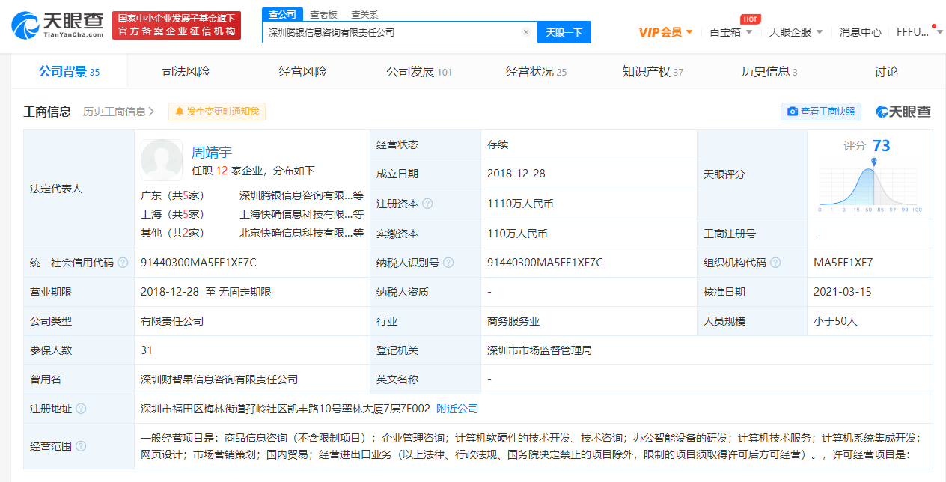This screenshot has width=946, height=482.
Task: Switch to the 公司背景 tab
Action: 69,72
